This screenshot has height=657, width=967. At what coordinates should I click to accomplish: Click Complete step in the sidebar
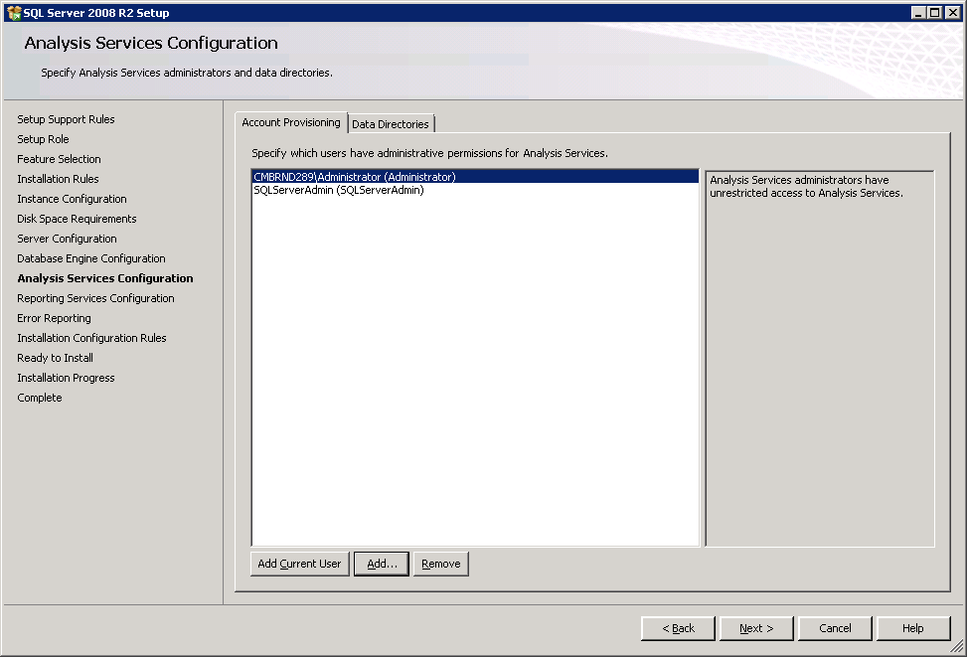point(40,398)
